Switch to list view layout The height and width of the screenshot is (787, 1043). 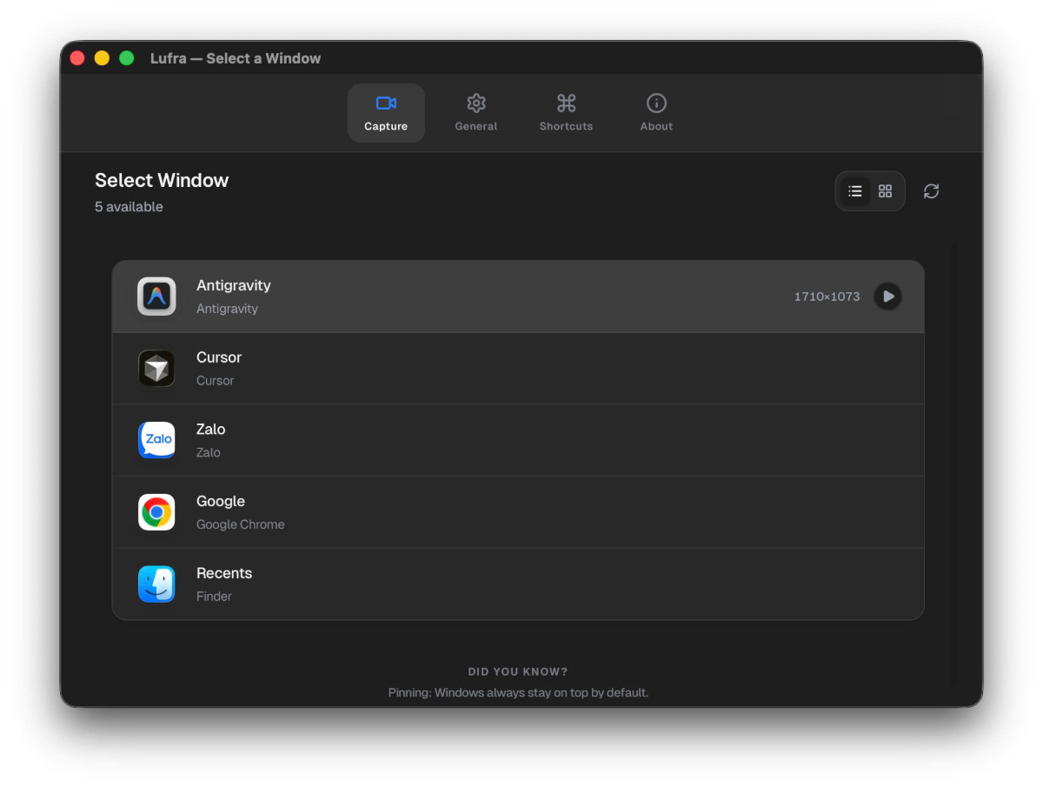[x=855, y=191]
